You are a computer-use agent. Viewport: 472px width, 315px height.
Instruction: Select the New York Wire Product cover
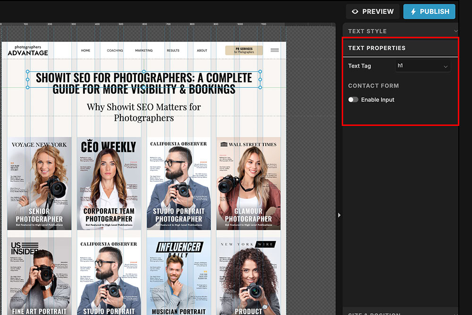[x=248, y=276]
